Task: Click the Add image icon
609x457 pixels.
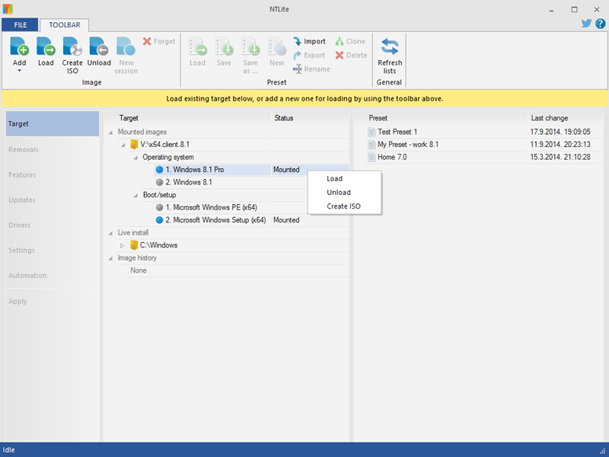Action: 20,46
